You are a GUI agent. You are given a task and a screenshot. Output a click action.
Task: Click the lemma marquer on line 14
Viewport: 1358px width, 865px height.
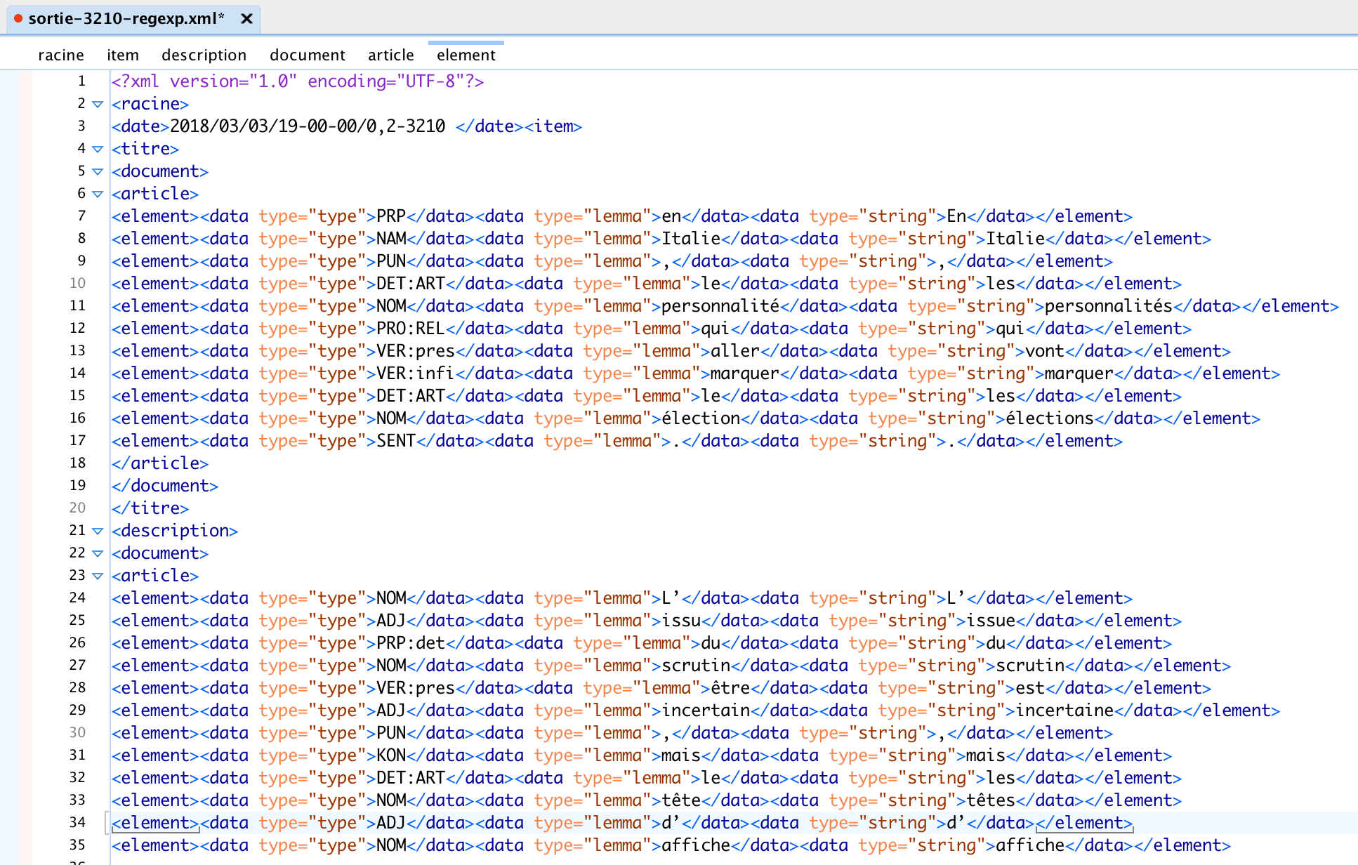click(745, 374)
